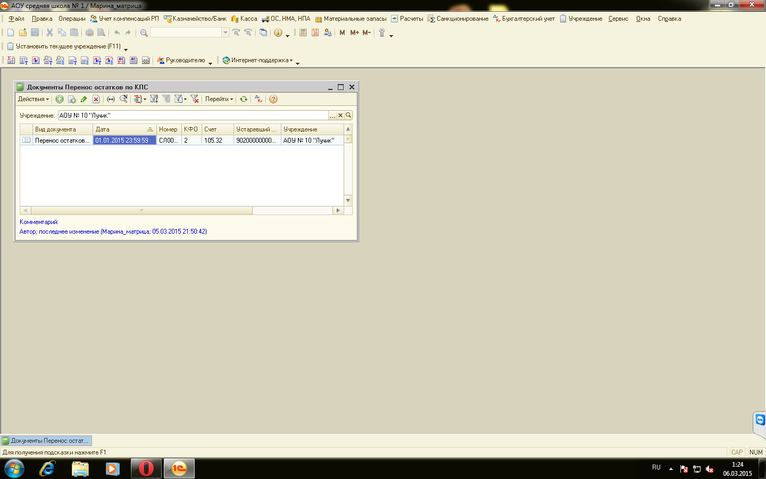This screenshot has height=479, width=766.
Task: Click the green Add document icon
Action: [60, 99]
